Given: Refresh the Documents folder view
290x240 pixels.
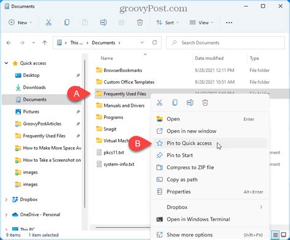Looking at the screenshot, I should point(155,43).
